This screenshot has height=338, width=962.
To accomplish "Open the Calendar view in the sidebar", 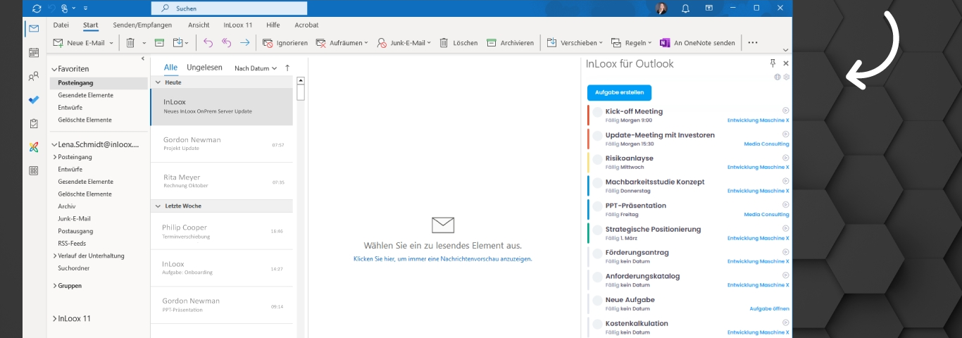I will tap(34, 53).
